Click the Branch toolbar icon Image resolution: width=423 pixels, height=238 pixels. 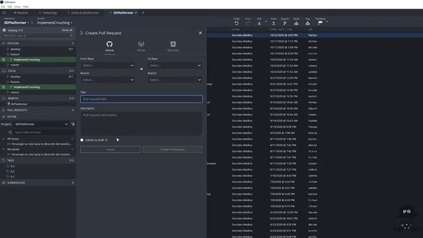point(285,24)
